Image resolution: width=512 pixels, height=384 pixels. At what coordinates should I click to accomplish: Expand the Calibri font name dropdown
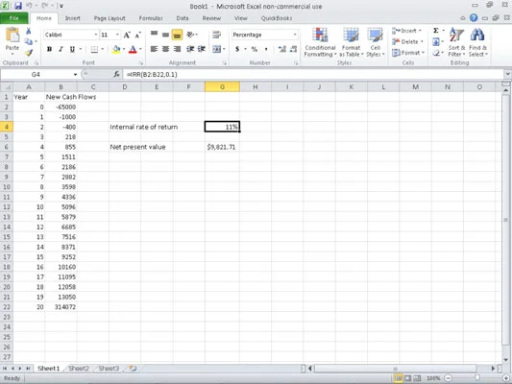[96, 35]
